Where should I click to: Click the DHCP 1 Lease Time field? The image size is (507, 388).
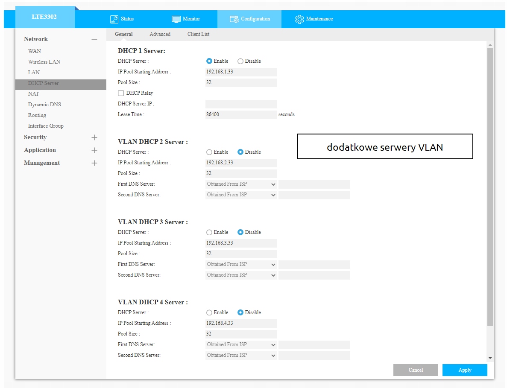tap(241, 114)
